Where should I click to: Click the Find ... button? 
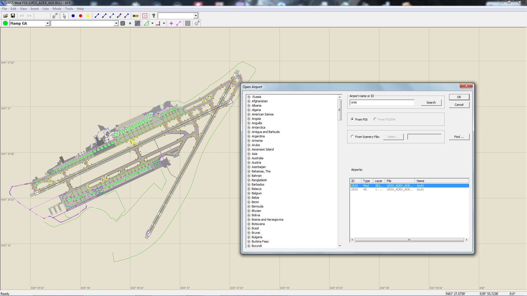tap(459, 137)
